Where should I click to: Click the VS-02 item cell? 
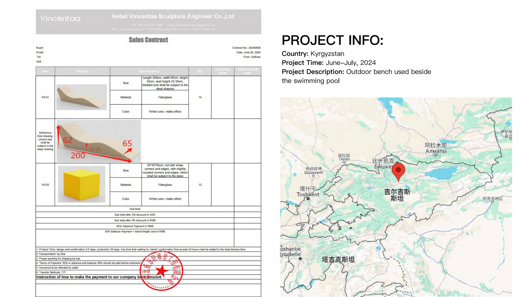(45, 185)
